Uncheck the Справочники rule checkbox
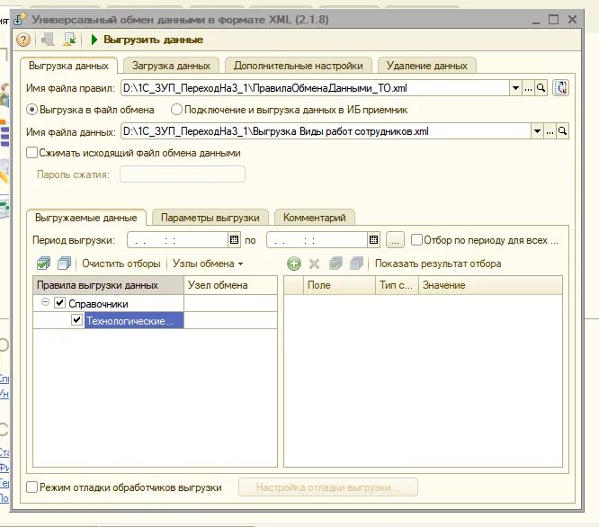The height and width of the screenshot is (527, 599). point(60,303)
